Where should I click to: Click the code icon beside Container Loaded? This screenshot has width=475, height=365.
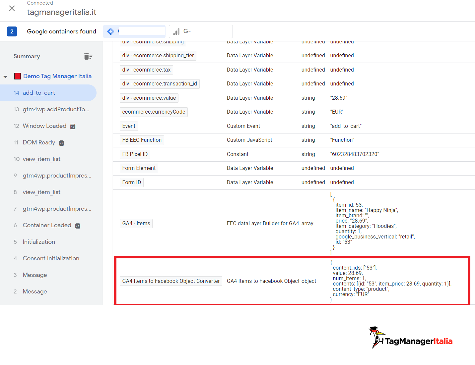(x=78, y=226)
